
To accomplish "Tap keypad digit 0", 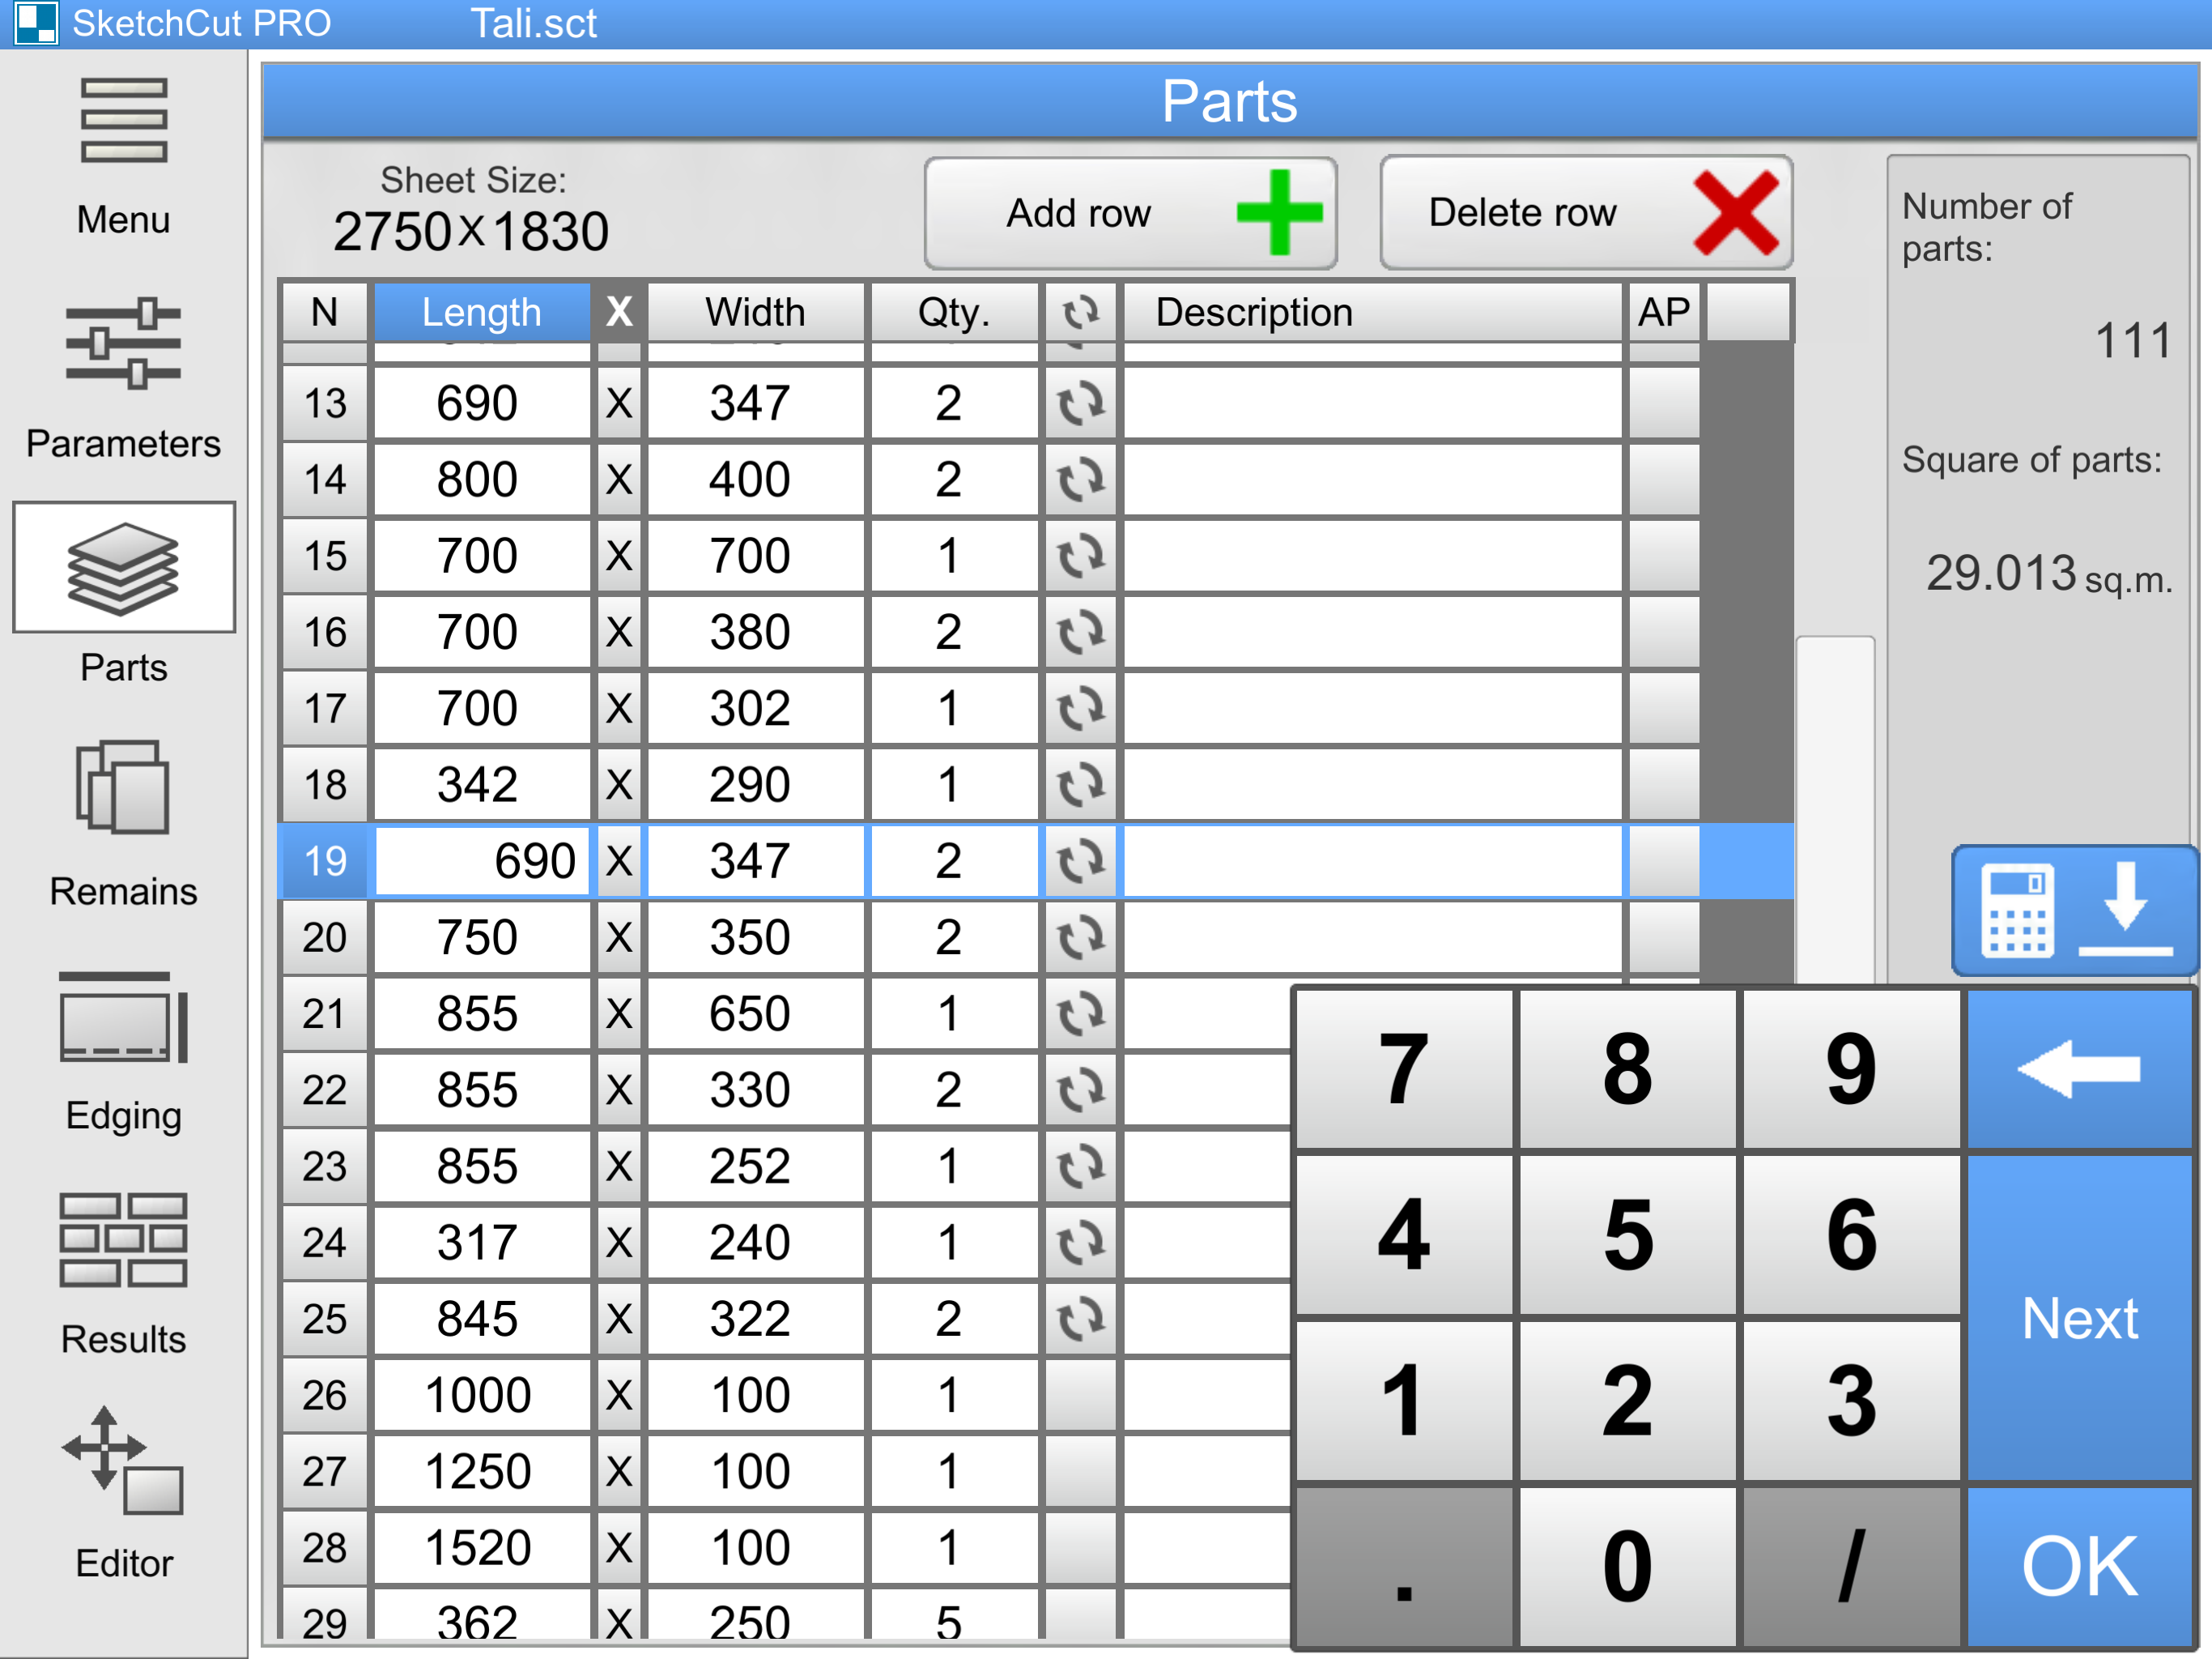I will tap(1628, 1566).
